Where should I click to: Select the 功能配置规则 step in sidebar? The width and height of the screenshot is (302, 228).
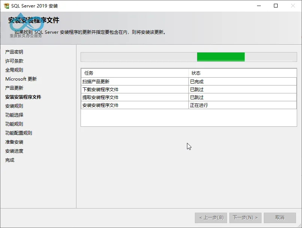(x=18, y=133)
